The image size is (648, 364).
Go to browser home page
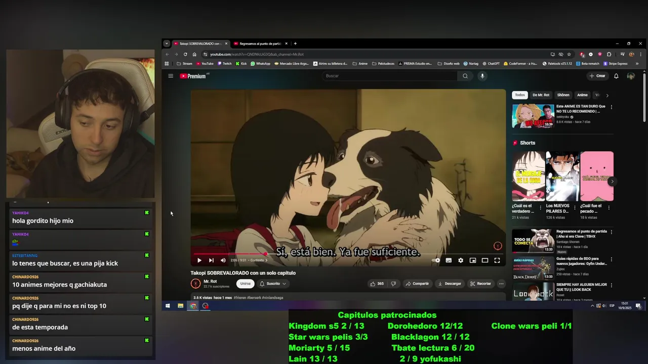tap(194, 54)
